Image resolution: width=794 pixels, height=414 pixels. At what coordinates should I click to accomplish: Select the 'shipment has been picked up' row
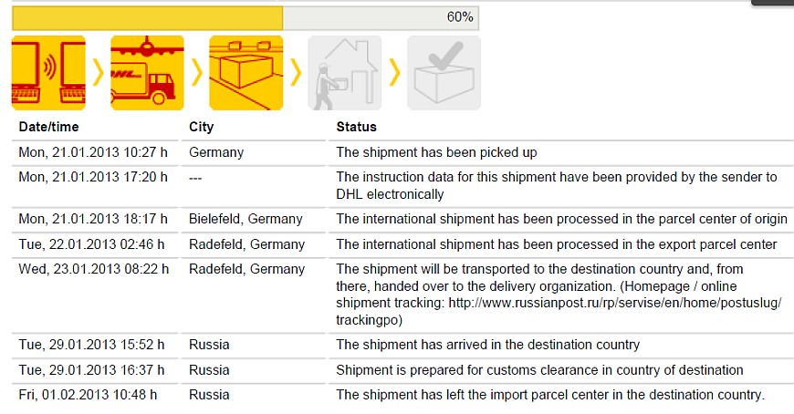coord(402,152)
